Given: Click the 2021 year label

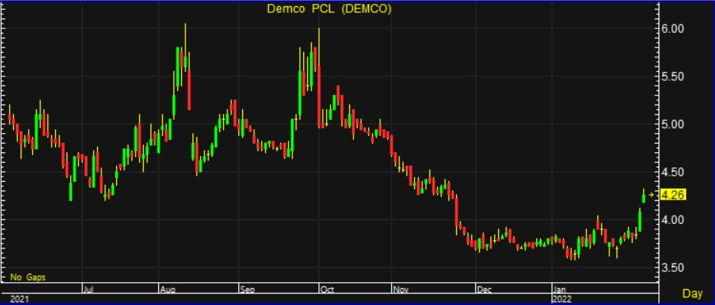Looking at the screenshot, I should click(x=18, y=299).
